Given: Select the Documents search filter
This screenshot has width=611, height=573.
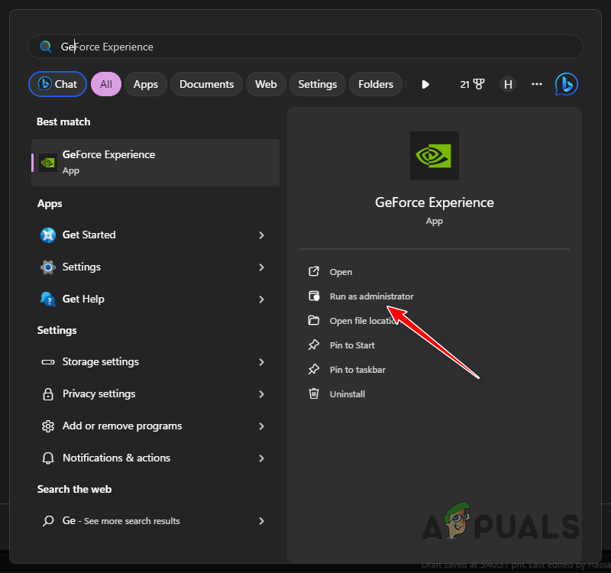Looking at the screenshot, I should [x=206, y=84].
